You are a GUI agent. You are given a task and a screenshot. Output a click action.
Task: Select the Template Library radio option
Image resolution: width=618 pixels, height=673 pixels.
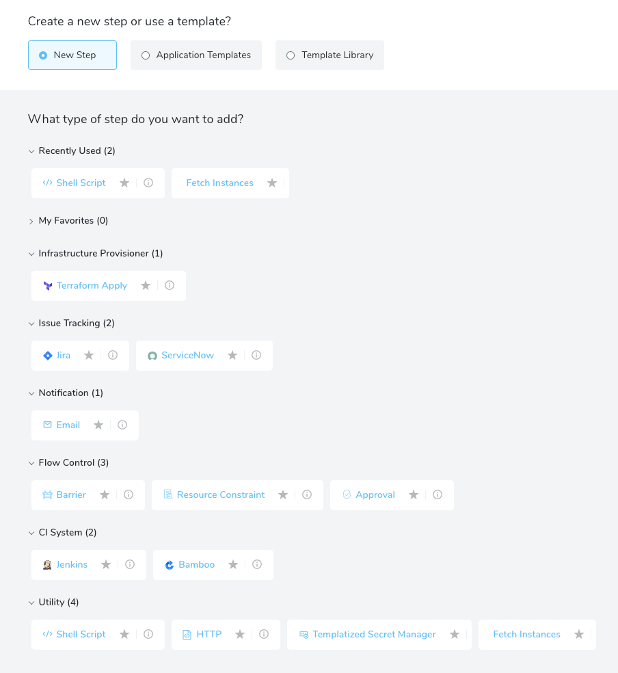[330, 55]
